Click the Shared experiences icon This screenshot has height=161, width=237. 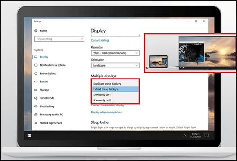pyautogui.click(x=36, y=123)
